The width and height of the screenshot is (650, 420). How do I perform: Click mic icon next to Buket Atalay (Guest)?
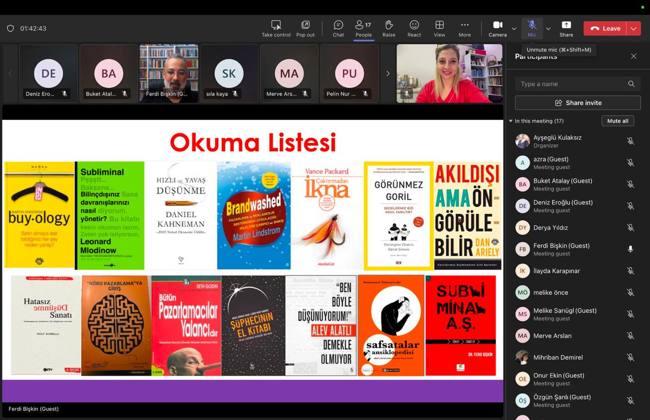[630, 184]
